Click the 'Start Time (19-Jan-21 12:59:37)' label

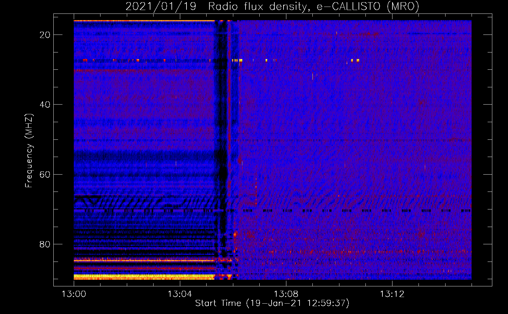tap(272, 303)
